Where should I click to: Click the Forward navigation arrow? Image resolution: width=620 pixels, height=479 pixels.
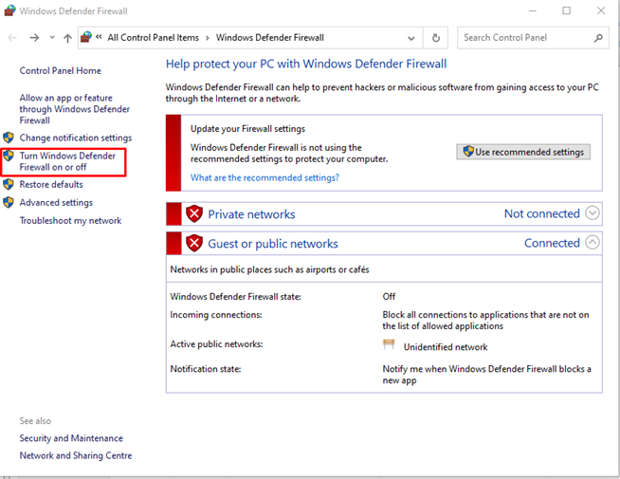tap(34, 38)
